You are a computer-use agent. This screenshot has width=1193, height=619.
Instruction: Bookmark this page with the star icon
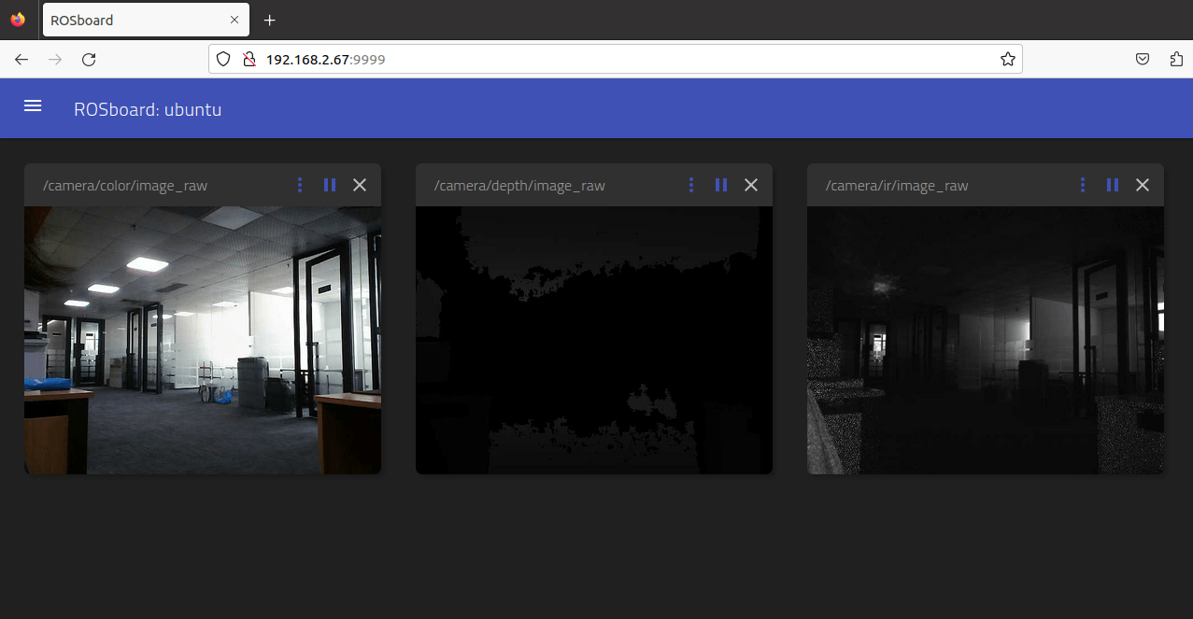click(1008, 59)
